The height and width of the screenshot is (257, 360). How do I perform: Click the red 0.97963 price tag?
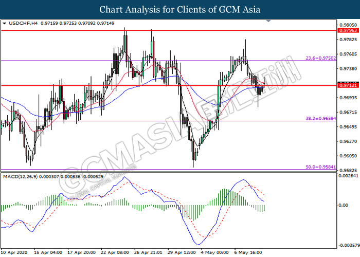tap(346, 31)
